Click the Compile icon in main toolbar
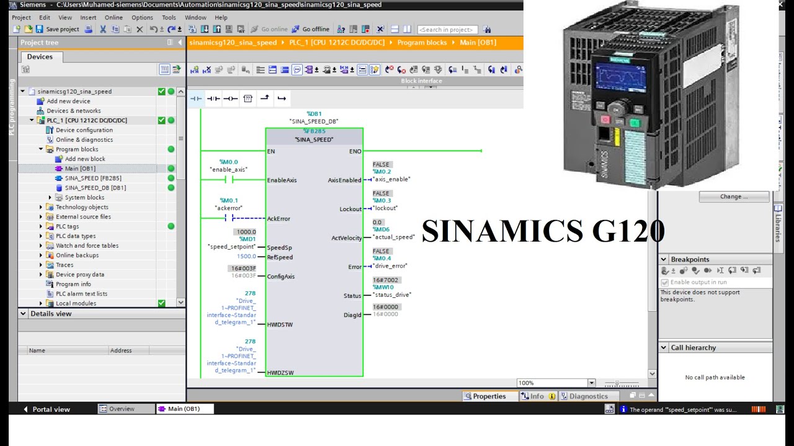Image resolution: width=794 pixels, height=446 pixels. (x=192, y=29)
